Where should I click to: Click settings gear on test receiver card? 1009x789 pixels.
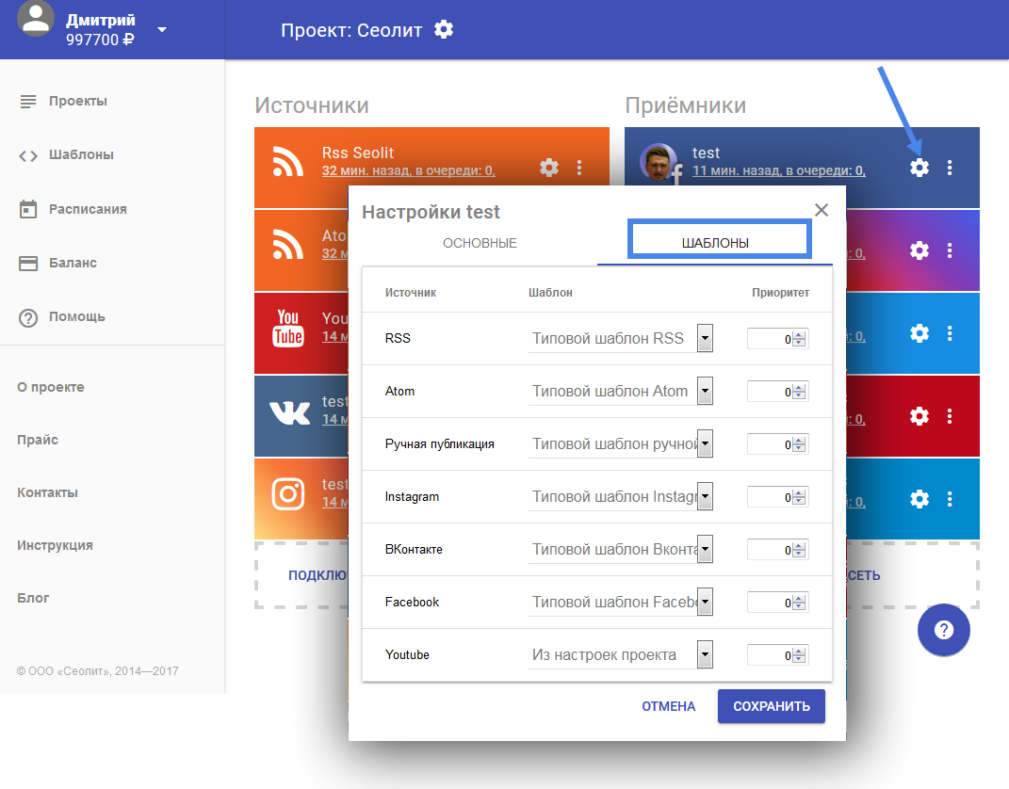point(919,168)
